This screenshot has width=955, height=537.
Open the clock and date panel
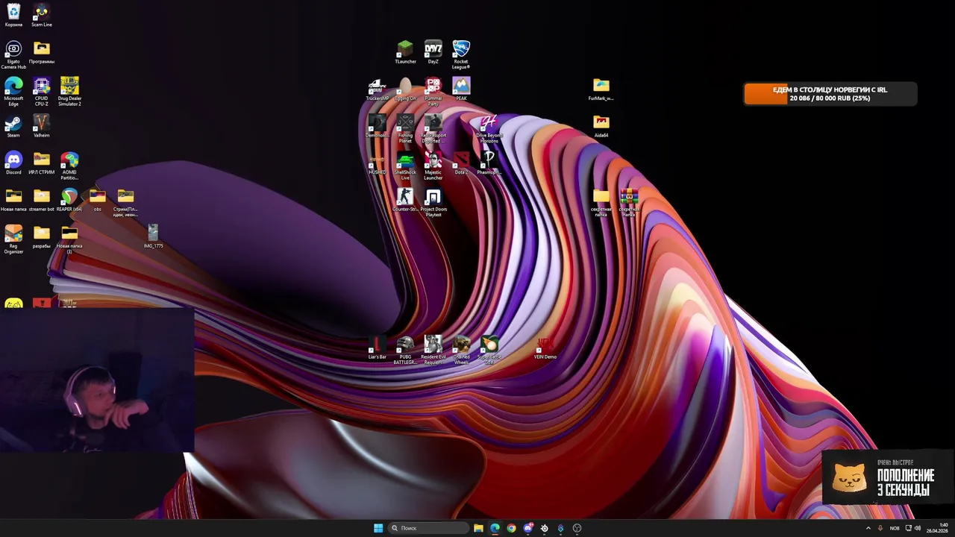coord(938,528)
